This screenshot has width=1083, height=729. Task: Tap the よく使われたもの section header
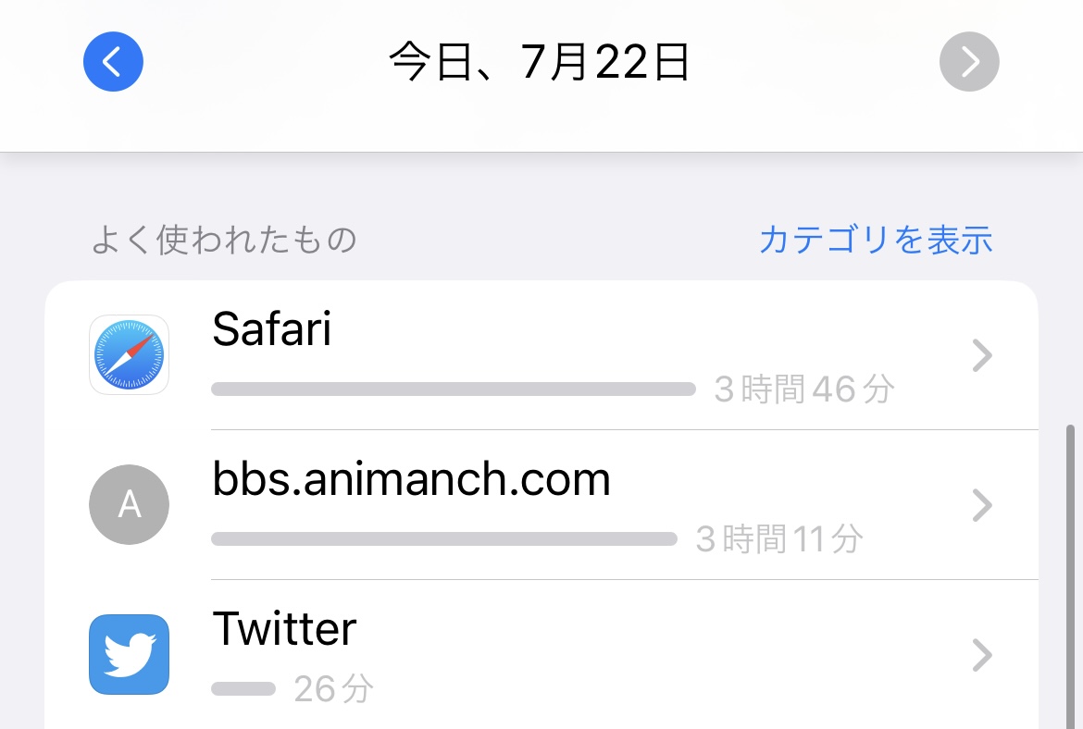(223, 241)
